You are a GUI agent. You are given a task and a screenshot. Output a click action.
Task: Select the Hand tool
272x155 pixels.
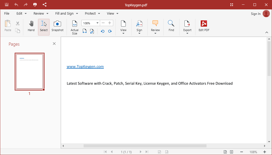(x=31, y=26)
